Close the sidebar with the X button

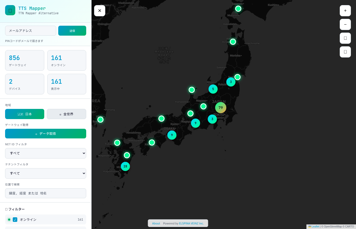tap(100, 11)
